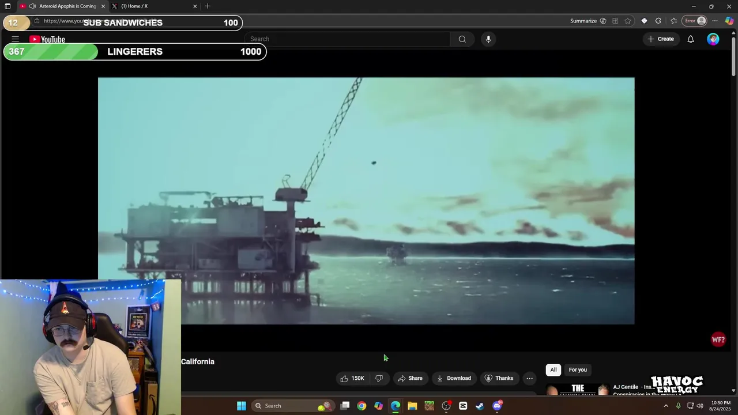Open the browser extensions puzzle icon
The width and height of the screenshot is (738, 415).
(658, 21)
